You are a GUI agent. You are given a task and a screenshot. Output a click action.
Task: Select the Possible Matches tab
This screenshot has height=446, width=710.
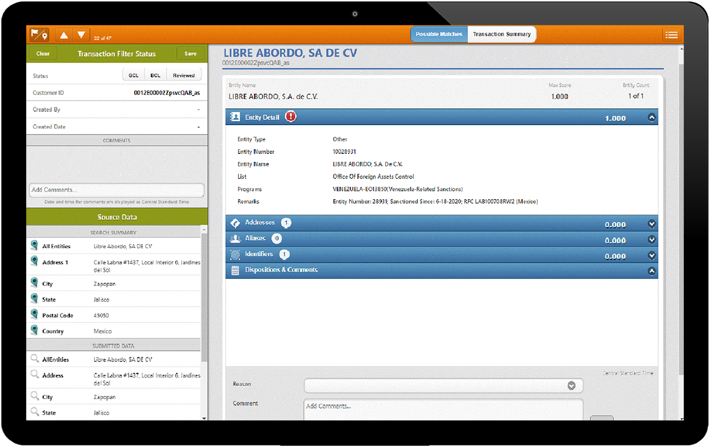click(x=439, y=34)
